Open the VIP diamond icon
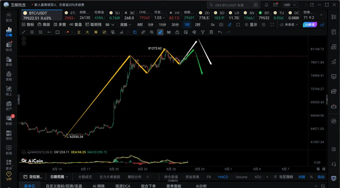This screenshot has width=340, height=188. (x=9, y=176)
